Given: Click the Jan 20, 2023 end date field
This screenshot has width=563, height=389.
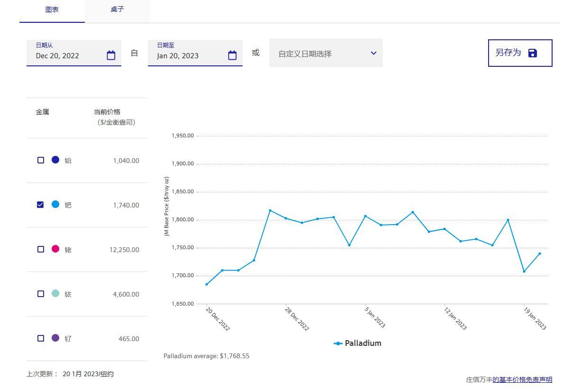Looking at the screenshot, I should (x=188, y=55).
